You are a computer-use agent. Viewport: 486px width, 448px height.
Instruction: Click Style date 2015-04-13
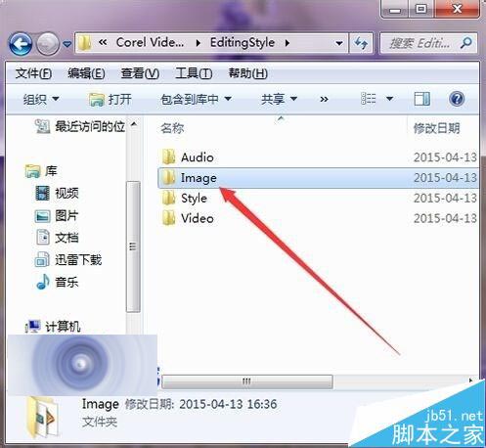445,198
